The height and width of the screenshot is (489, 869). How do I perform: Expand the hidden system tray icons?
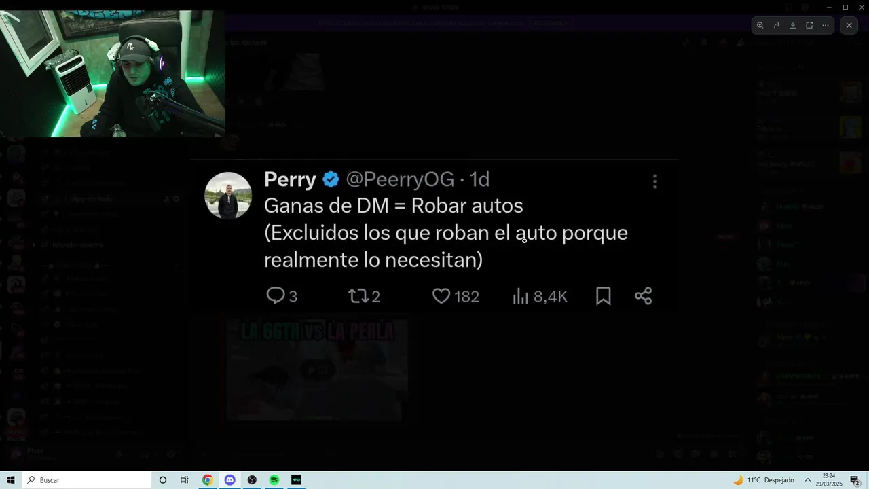tap(808, 480)
